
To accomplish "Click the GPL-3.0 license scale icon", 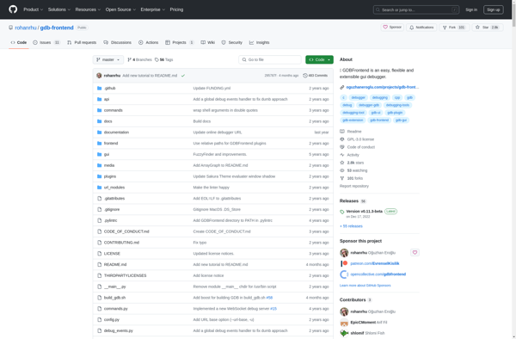I will coord(342,139).
